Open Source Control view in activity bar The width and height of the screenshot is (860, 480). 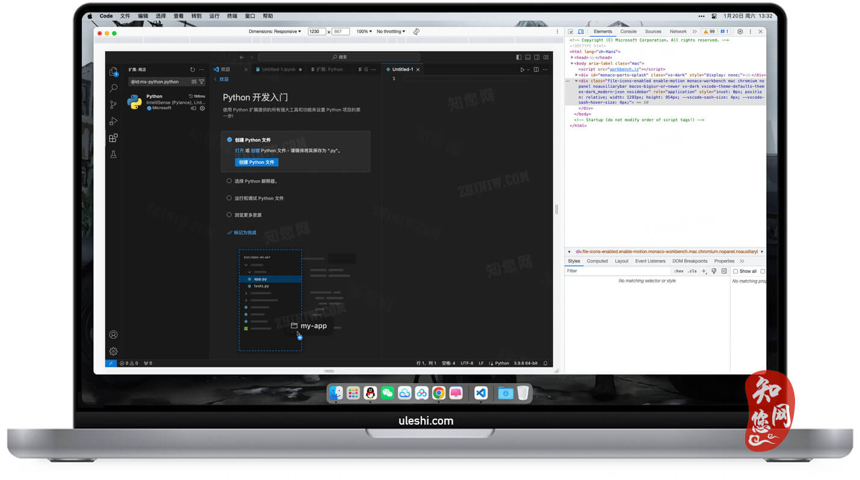point(113,104)
